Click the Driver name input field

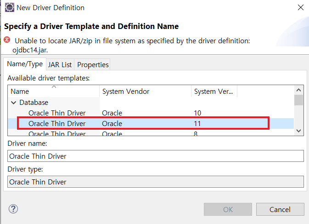156,156
